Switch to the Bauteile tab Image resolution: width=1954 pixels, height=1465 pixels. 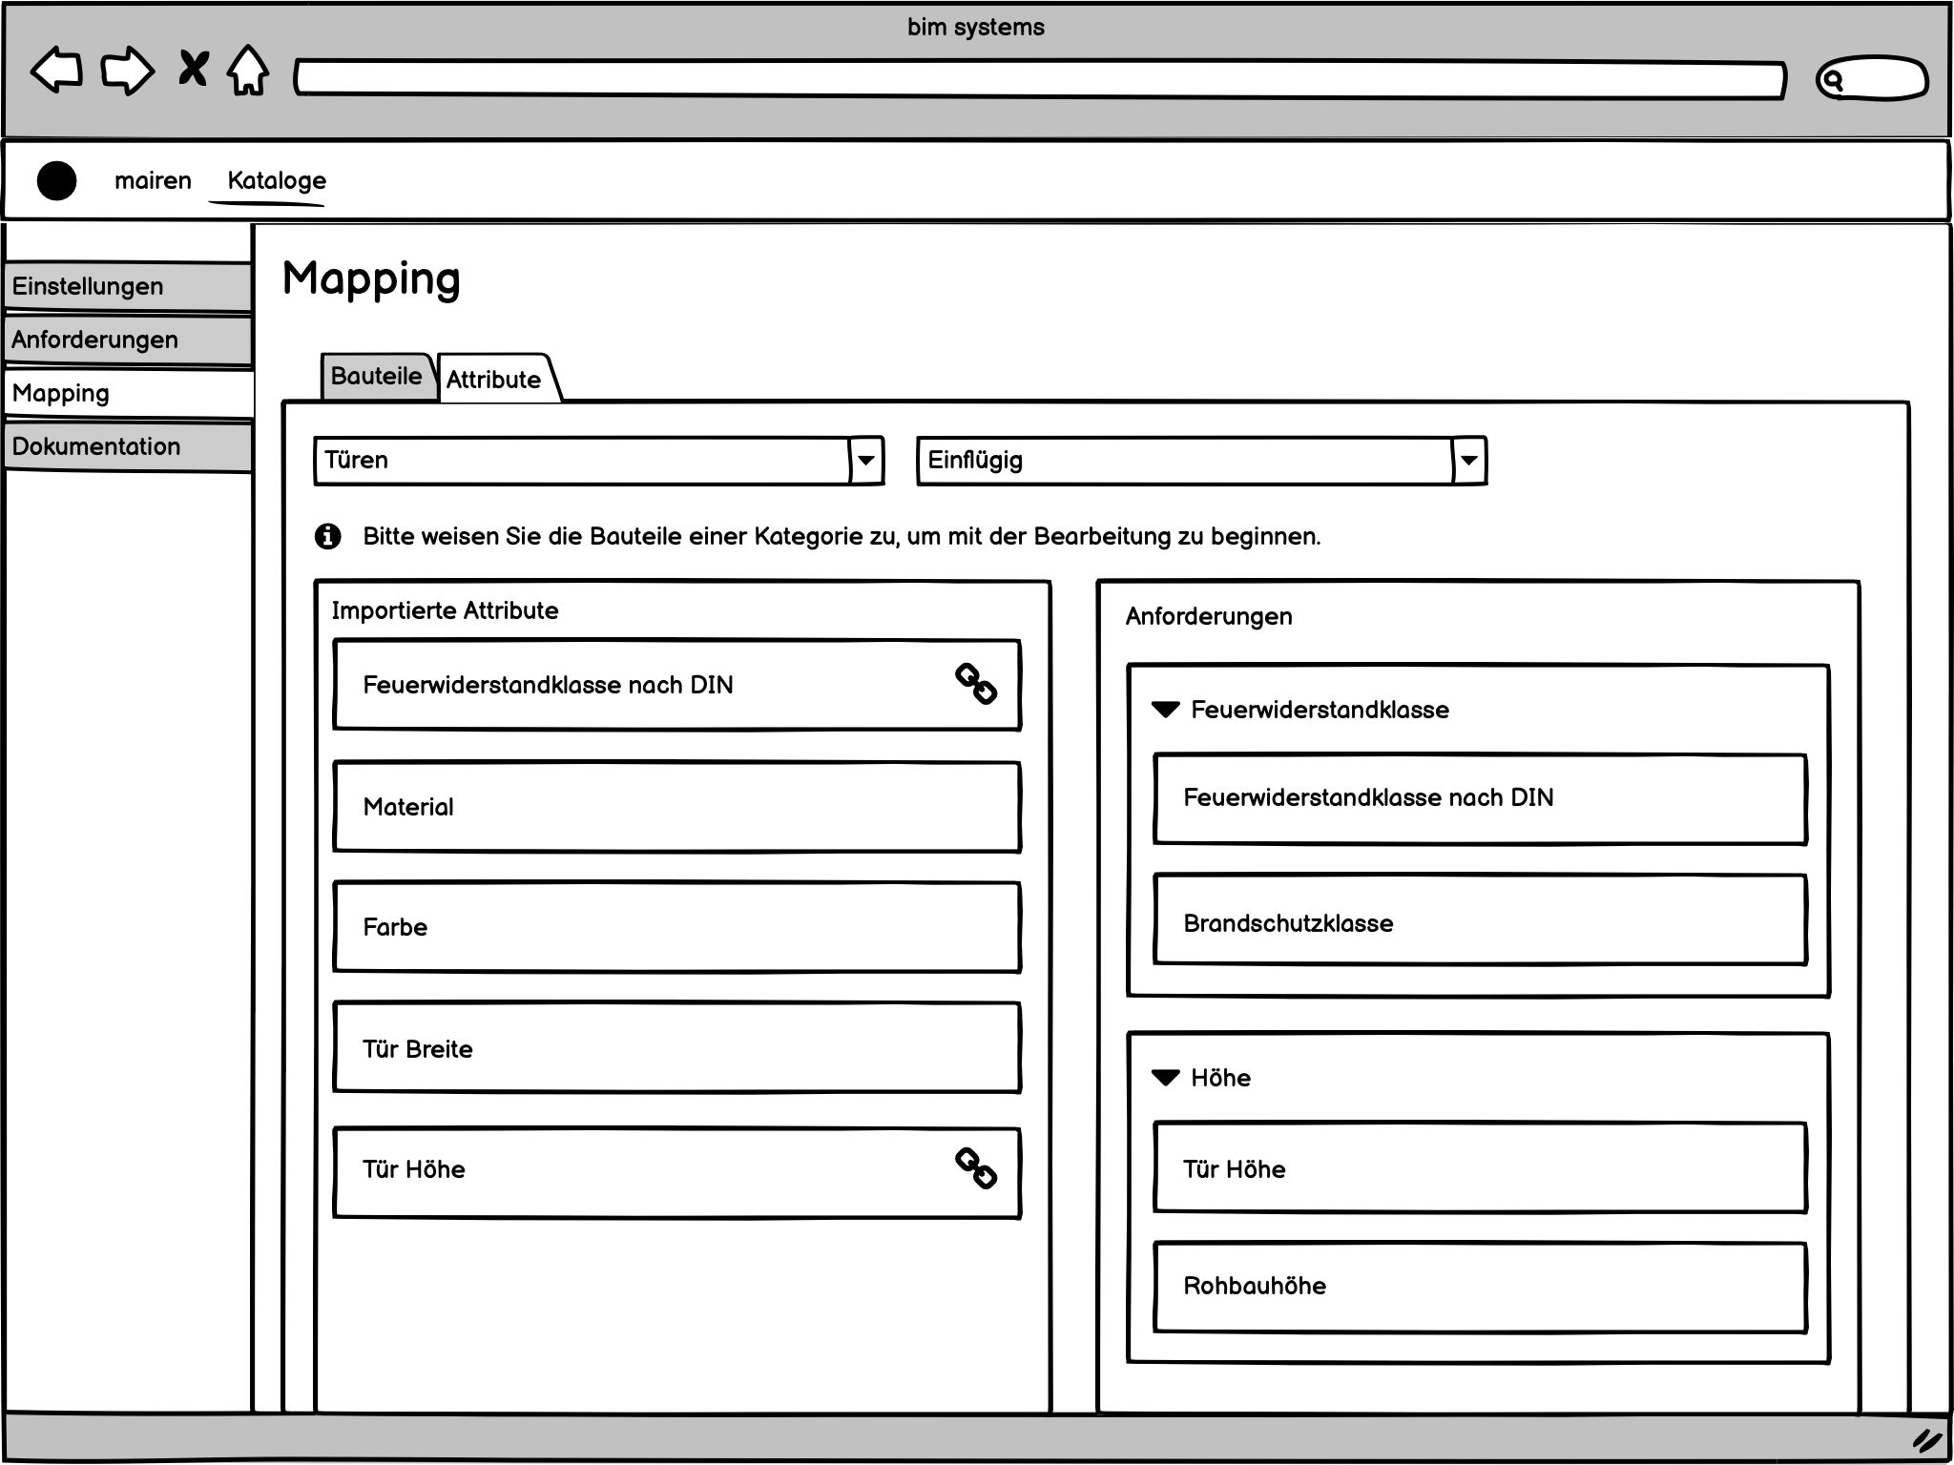click(x=376, y=377)
